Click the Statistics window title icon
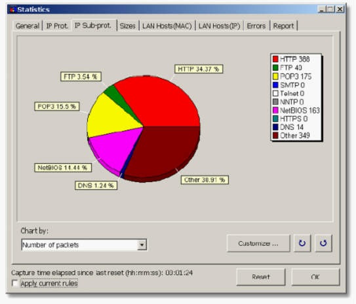This screenshot has height=304, width=356. [x=12, y=10]
